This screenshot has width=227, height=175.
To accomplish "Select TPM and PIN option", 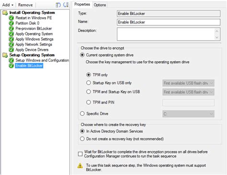I will tap(89, 102).
